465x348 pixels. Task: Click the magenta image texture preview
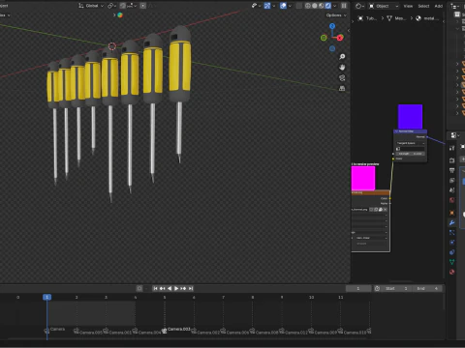click(363, 178)
